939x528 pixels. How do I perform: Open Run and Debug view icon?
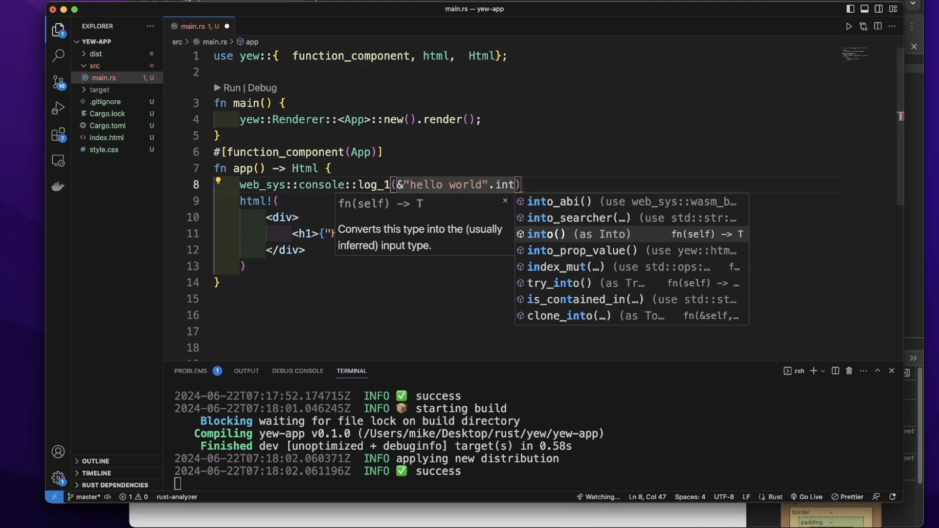[58, 108]
